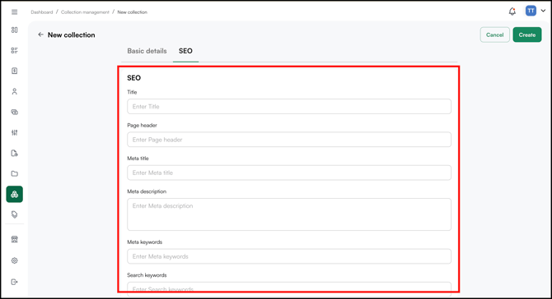Focus the Enter Meta keywords field
Image resolution: width=552 pixels, height=299 pixels.
tap(289, 256)
